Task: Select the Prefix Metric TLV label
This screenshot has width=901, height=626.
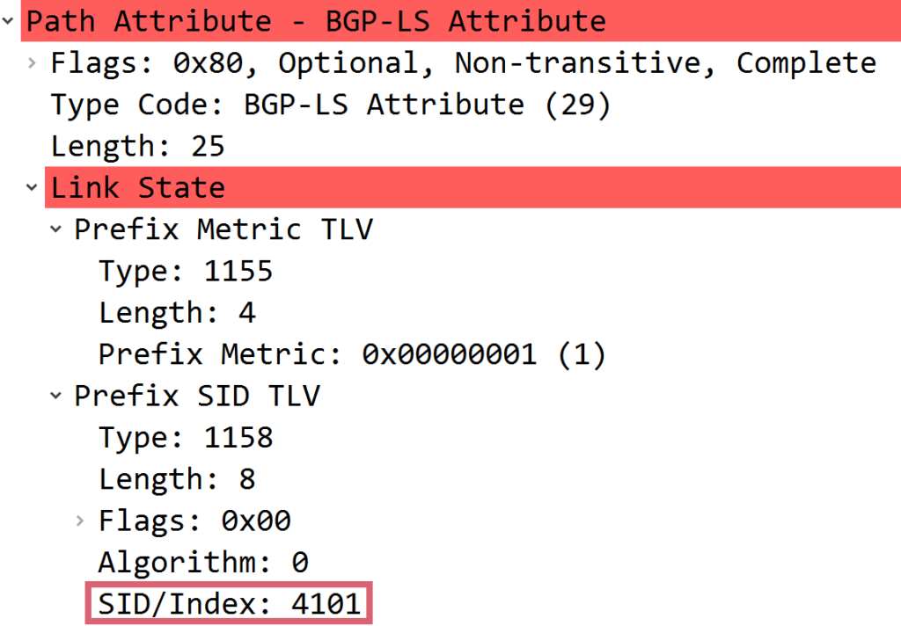Action: 224,229
